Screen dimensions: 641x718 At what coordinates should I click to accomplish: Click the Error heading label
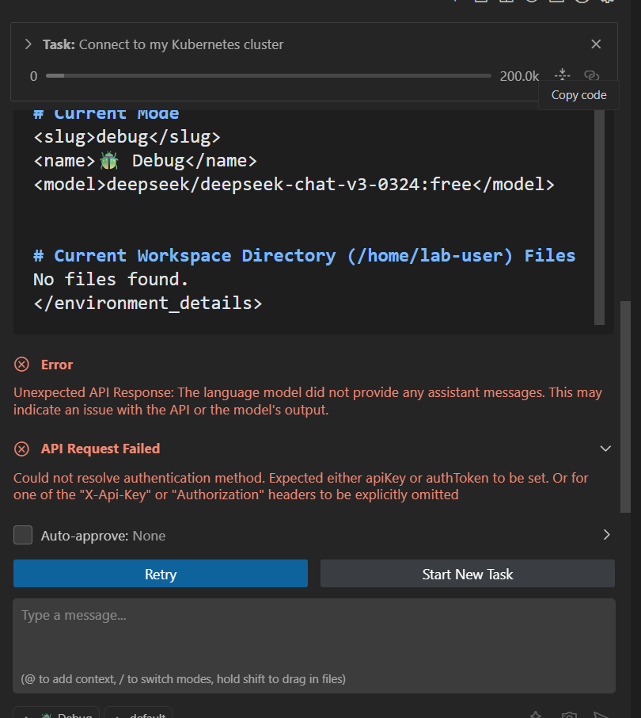point(57,365)
